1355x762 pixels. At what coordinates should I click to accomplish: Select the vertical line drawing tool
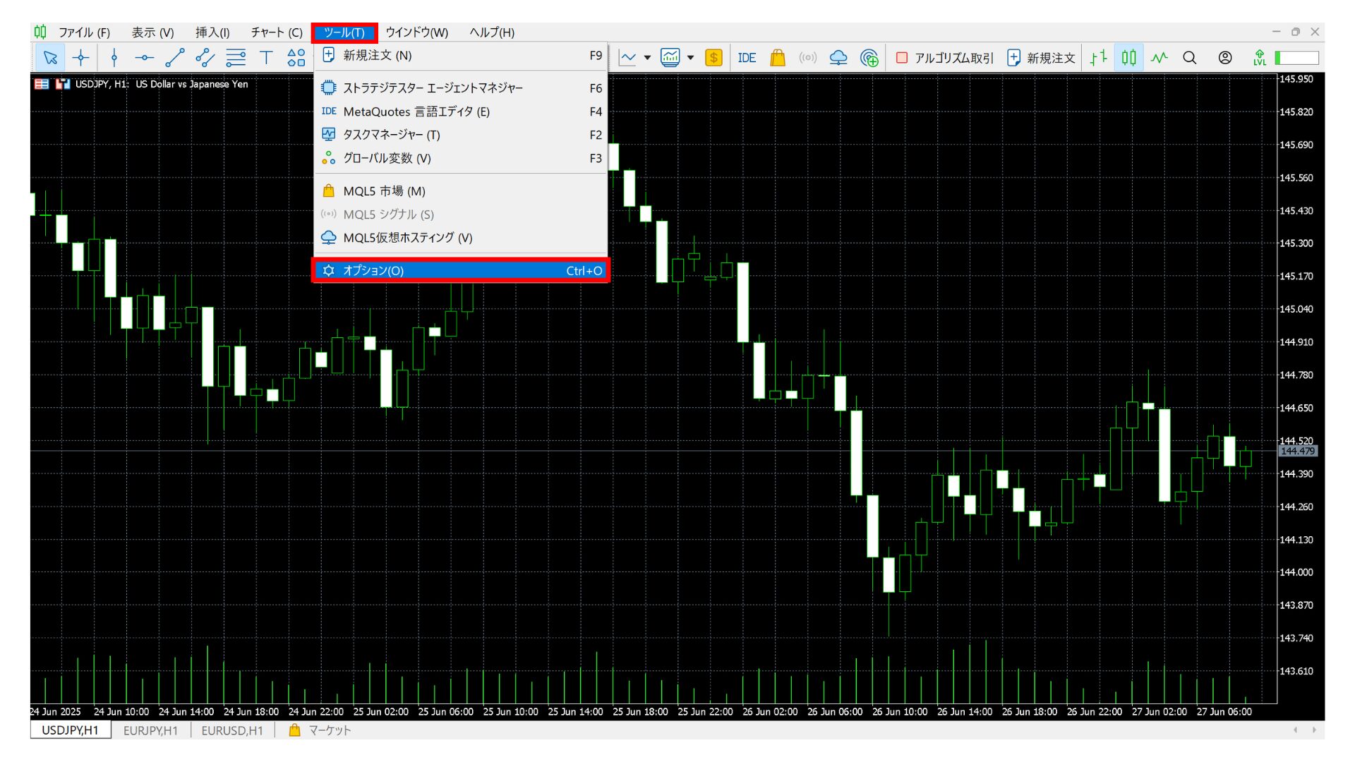click(x=114, y=58)
